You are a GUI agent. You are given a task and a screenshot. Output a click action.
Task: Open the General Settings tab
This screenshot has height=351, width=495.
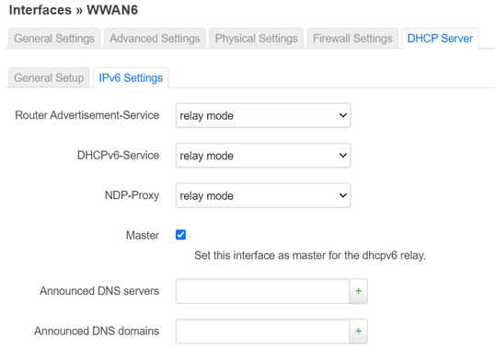pos(54,39)
